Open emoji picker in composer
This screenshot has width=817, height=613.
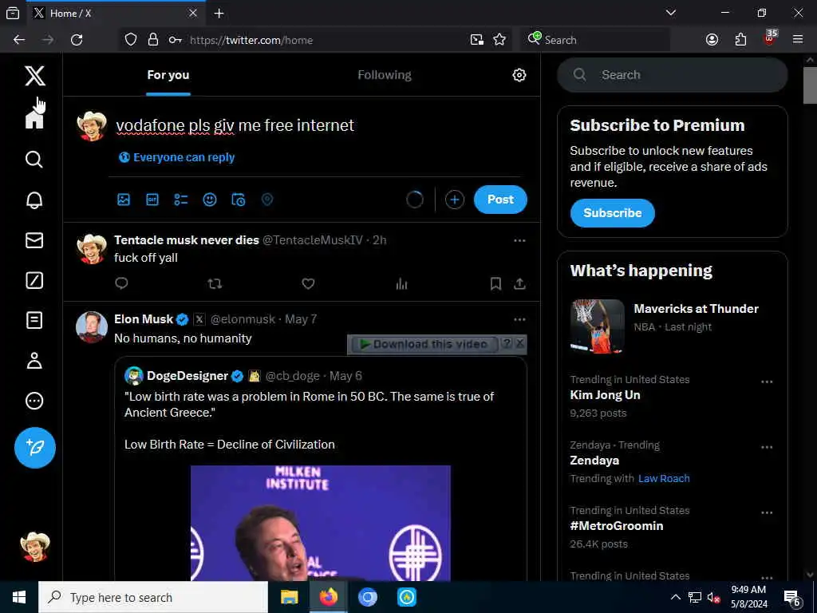click(210, 200)
